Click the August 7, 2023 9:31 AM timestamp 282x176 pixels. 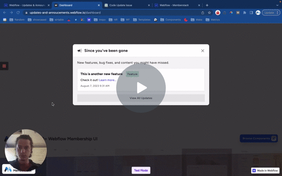[x=95, y=86]
